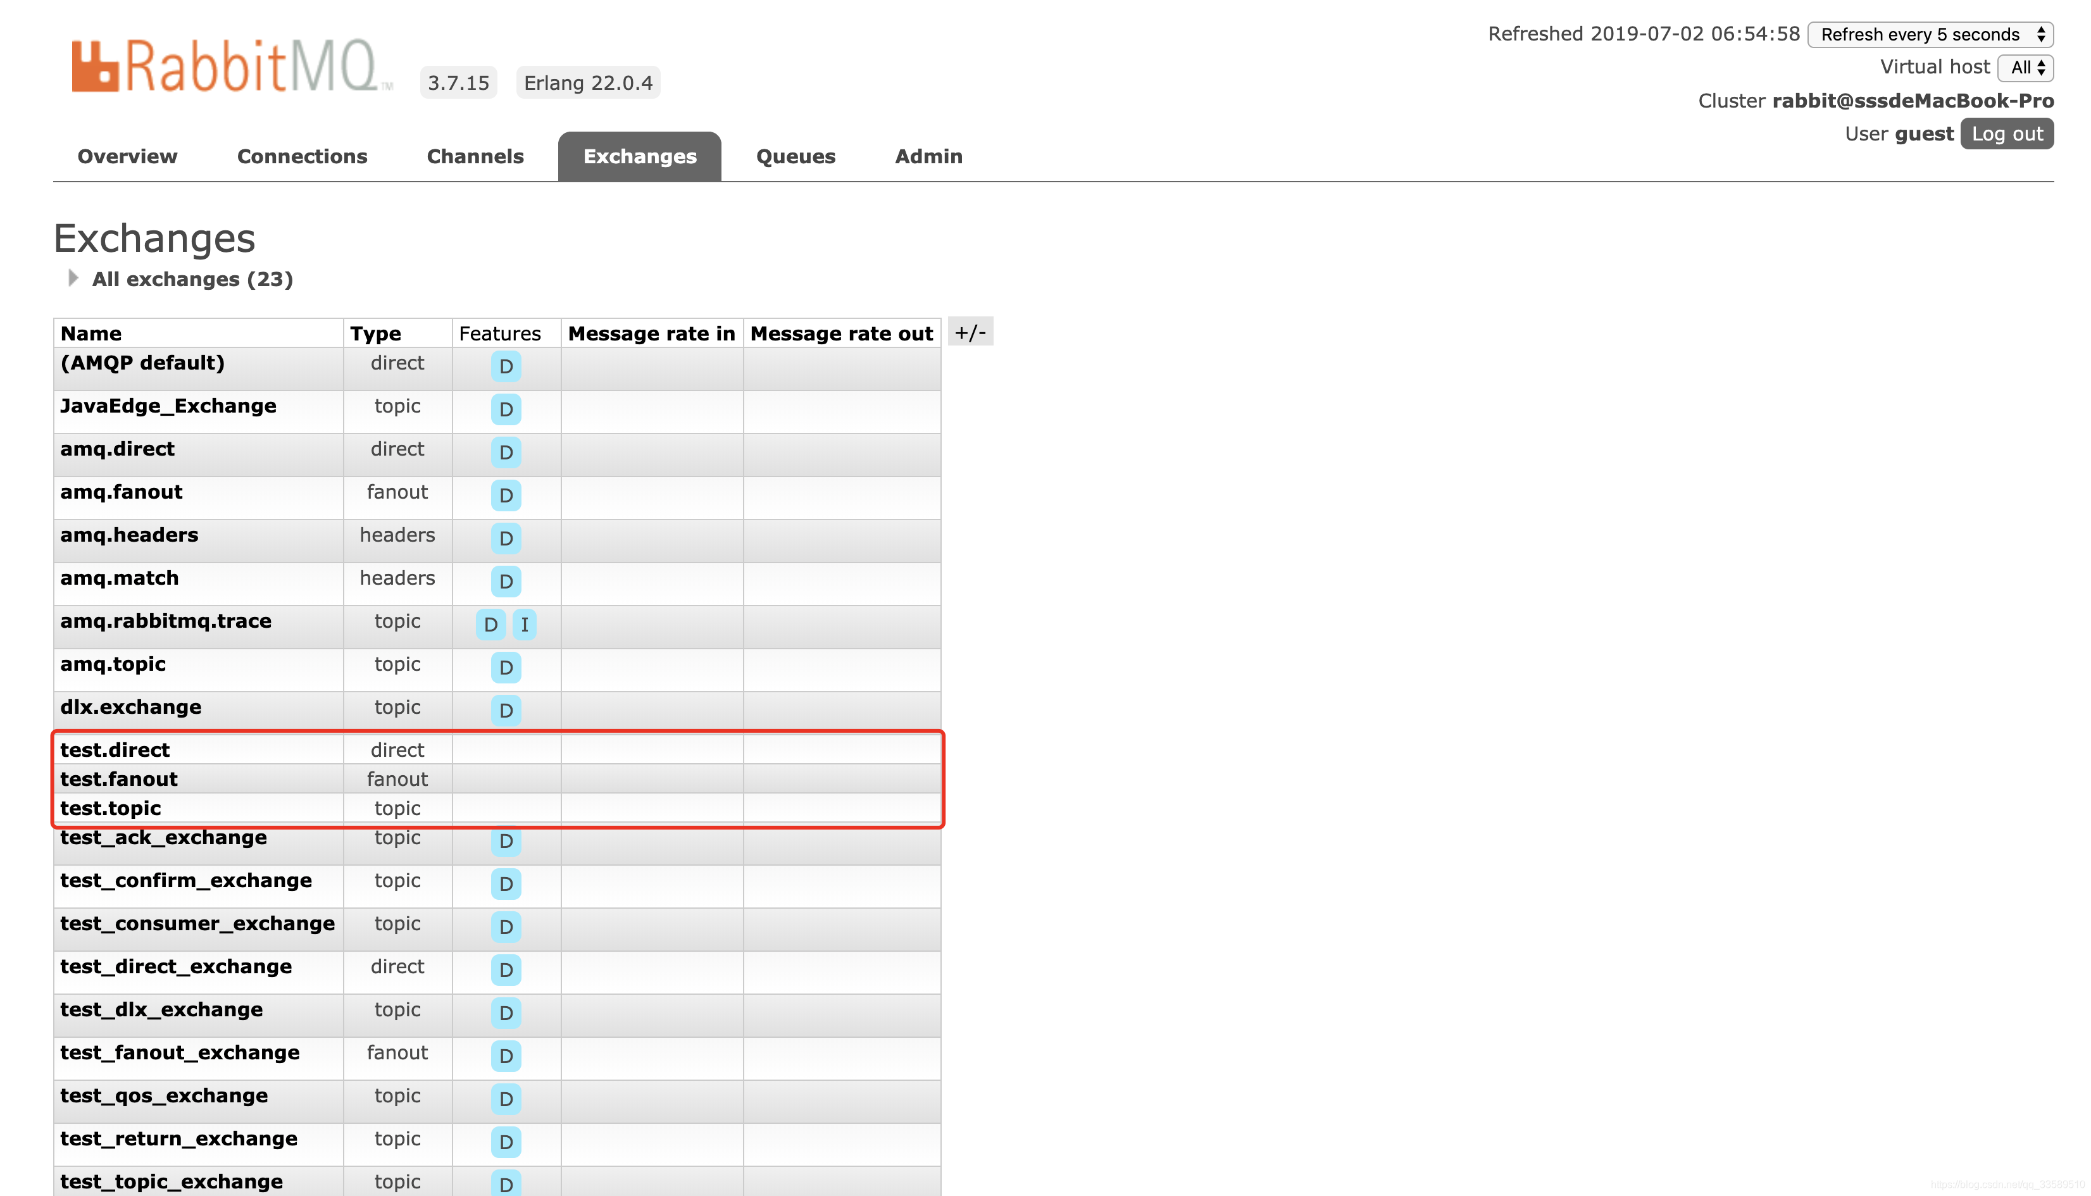This screenshot has height=1196, width=2091.
Task: Open the test.fanout exchange link
Action: pos(119,779)
